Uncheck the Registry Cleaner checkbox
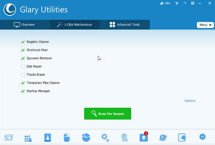The image size is (215, 145). coord(23,42)
